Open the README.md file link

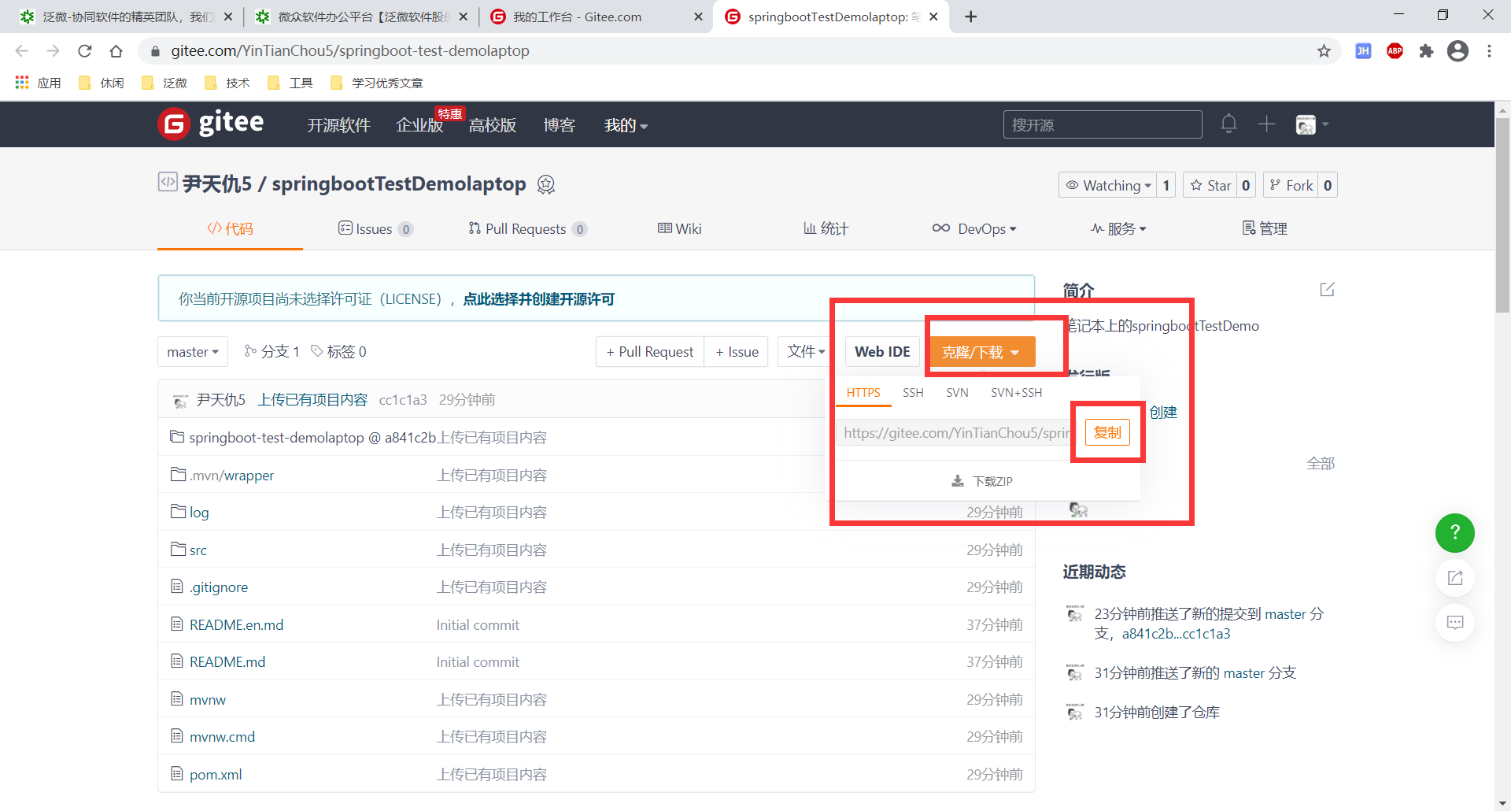[227, 661]
